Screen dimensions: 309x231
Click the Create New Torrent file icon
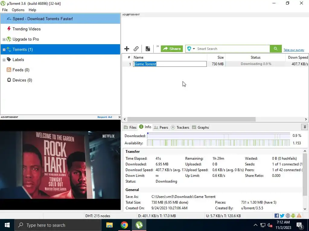pyautogui.click(x=148, y=49)
